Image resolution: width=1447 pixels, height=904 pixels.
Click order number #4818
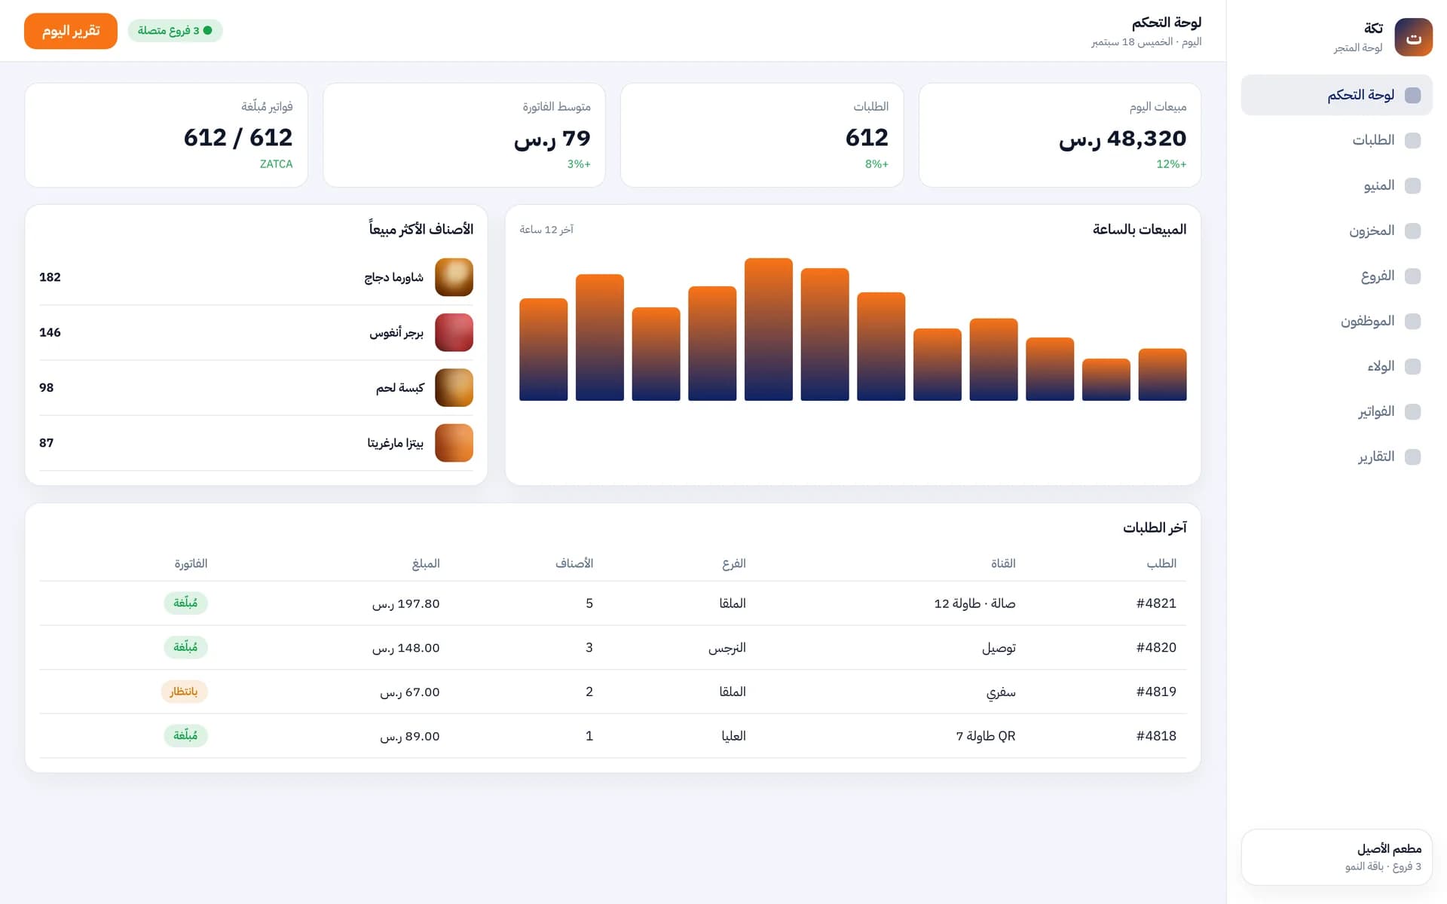(x=1156, y=736)
